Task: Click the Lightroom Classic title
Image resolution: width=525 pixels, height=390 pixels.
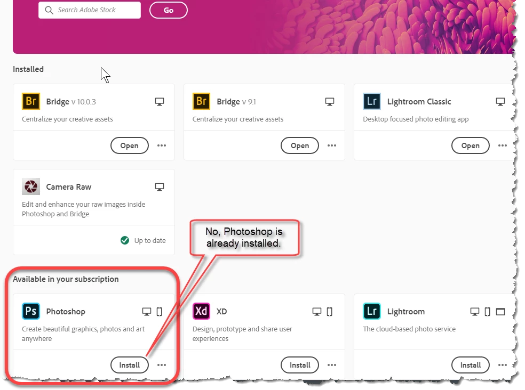Action: click(419, 102)
